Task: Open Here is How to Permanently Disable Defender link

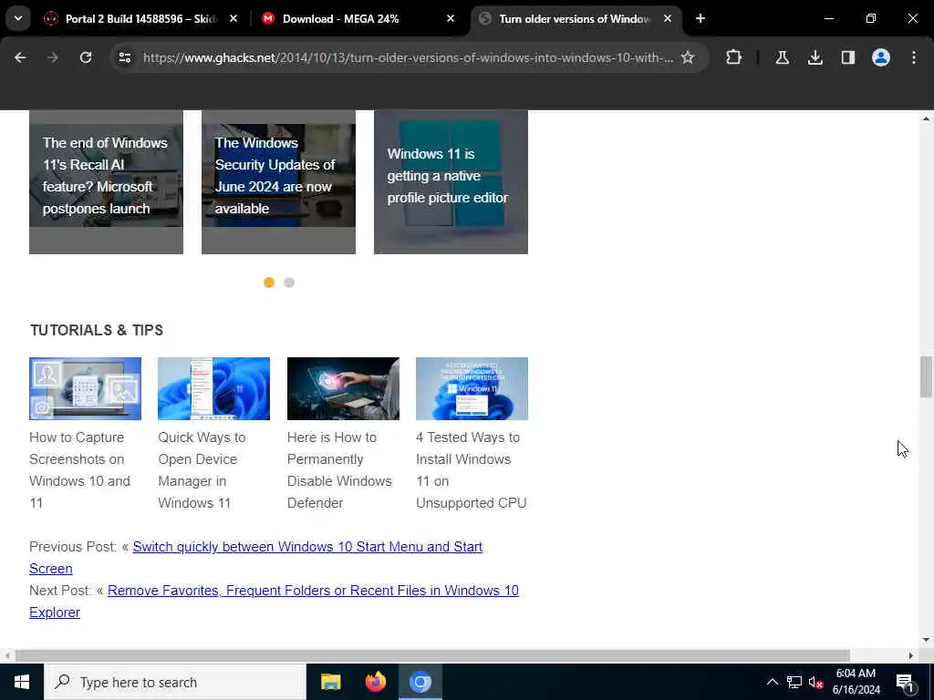Action: point(339,469)
